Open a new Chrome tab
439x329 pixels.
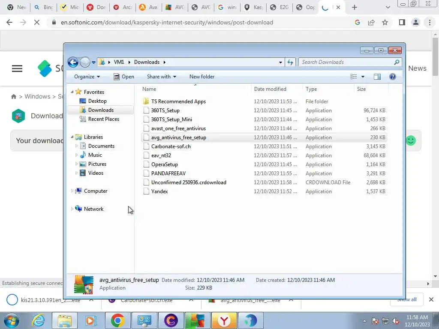(355, 7)
